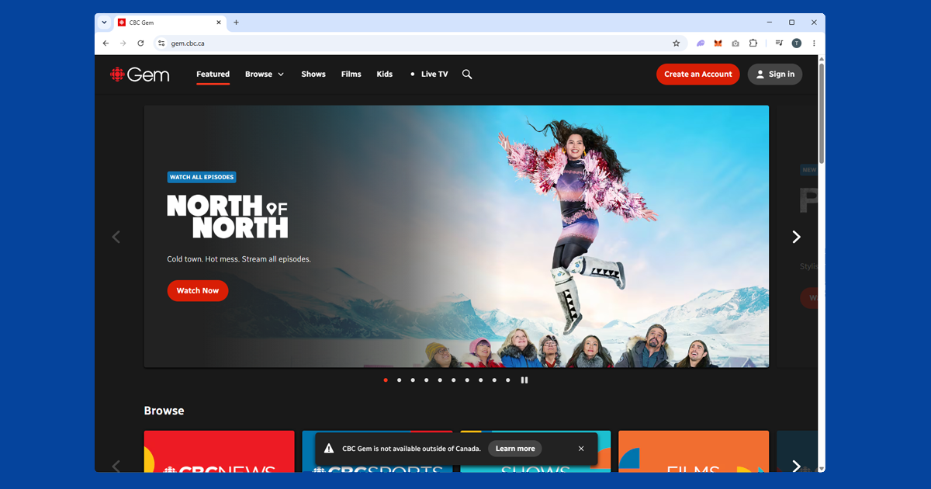This screenshot has height=489, width=931.
Task: Open the Extensions puzzle piece menu
Action: click(753, 43)
